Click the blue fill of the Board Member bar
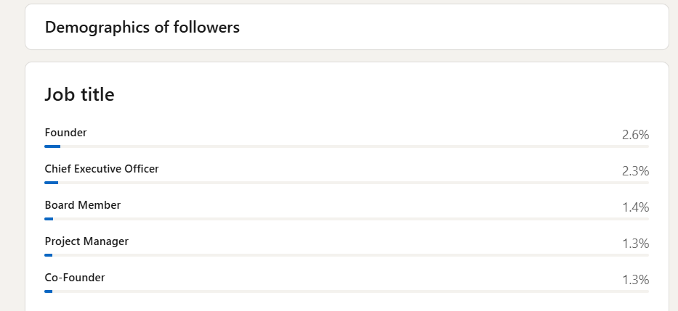Viewport: 678px width, 311px height. pos(49,219)
